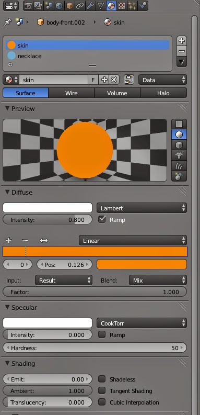Viewport: 200px width, 415px height.
Task: Toggle the pin ID icon
Action: tap(8, 23)
